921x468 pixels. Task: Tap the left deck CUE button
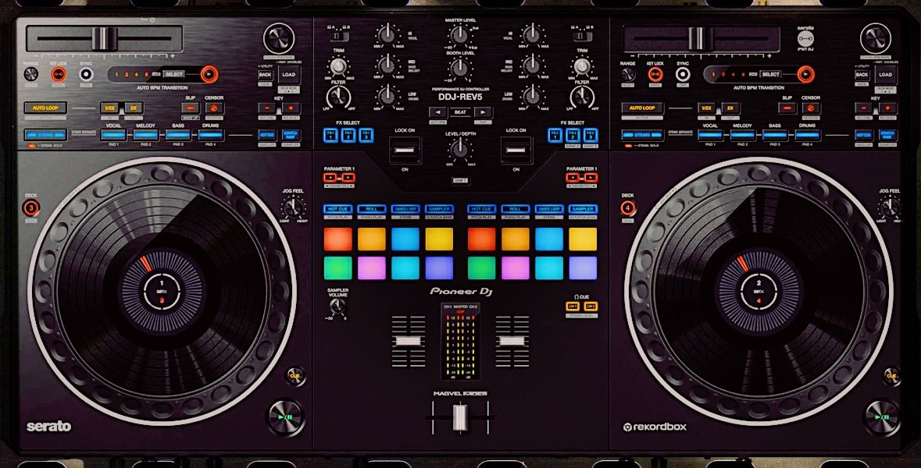tap(295, 375)
